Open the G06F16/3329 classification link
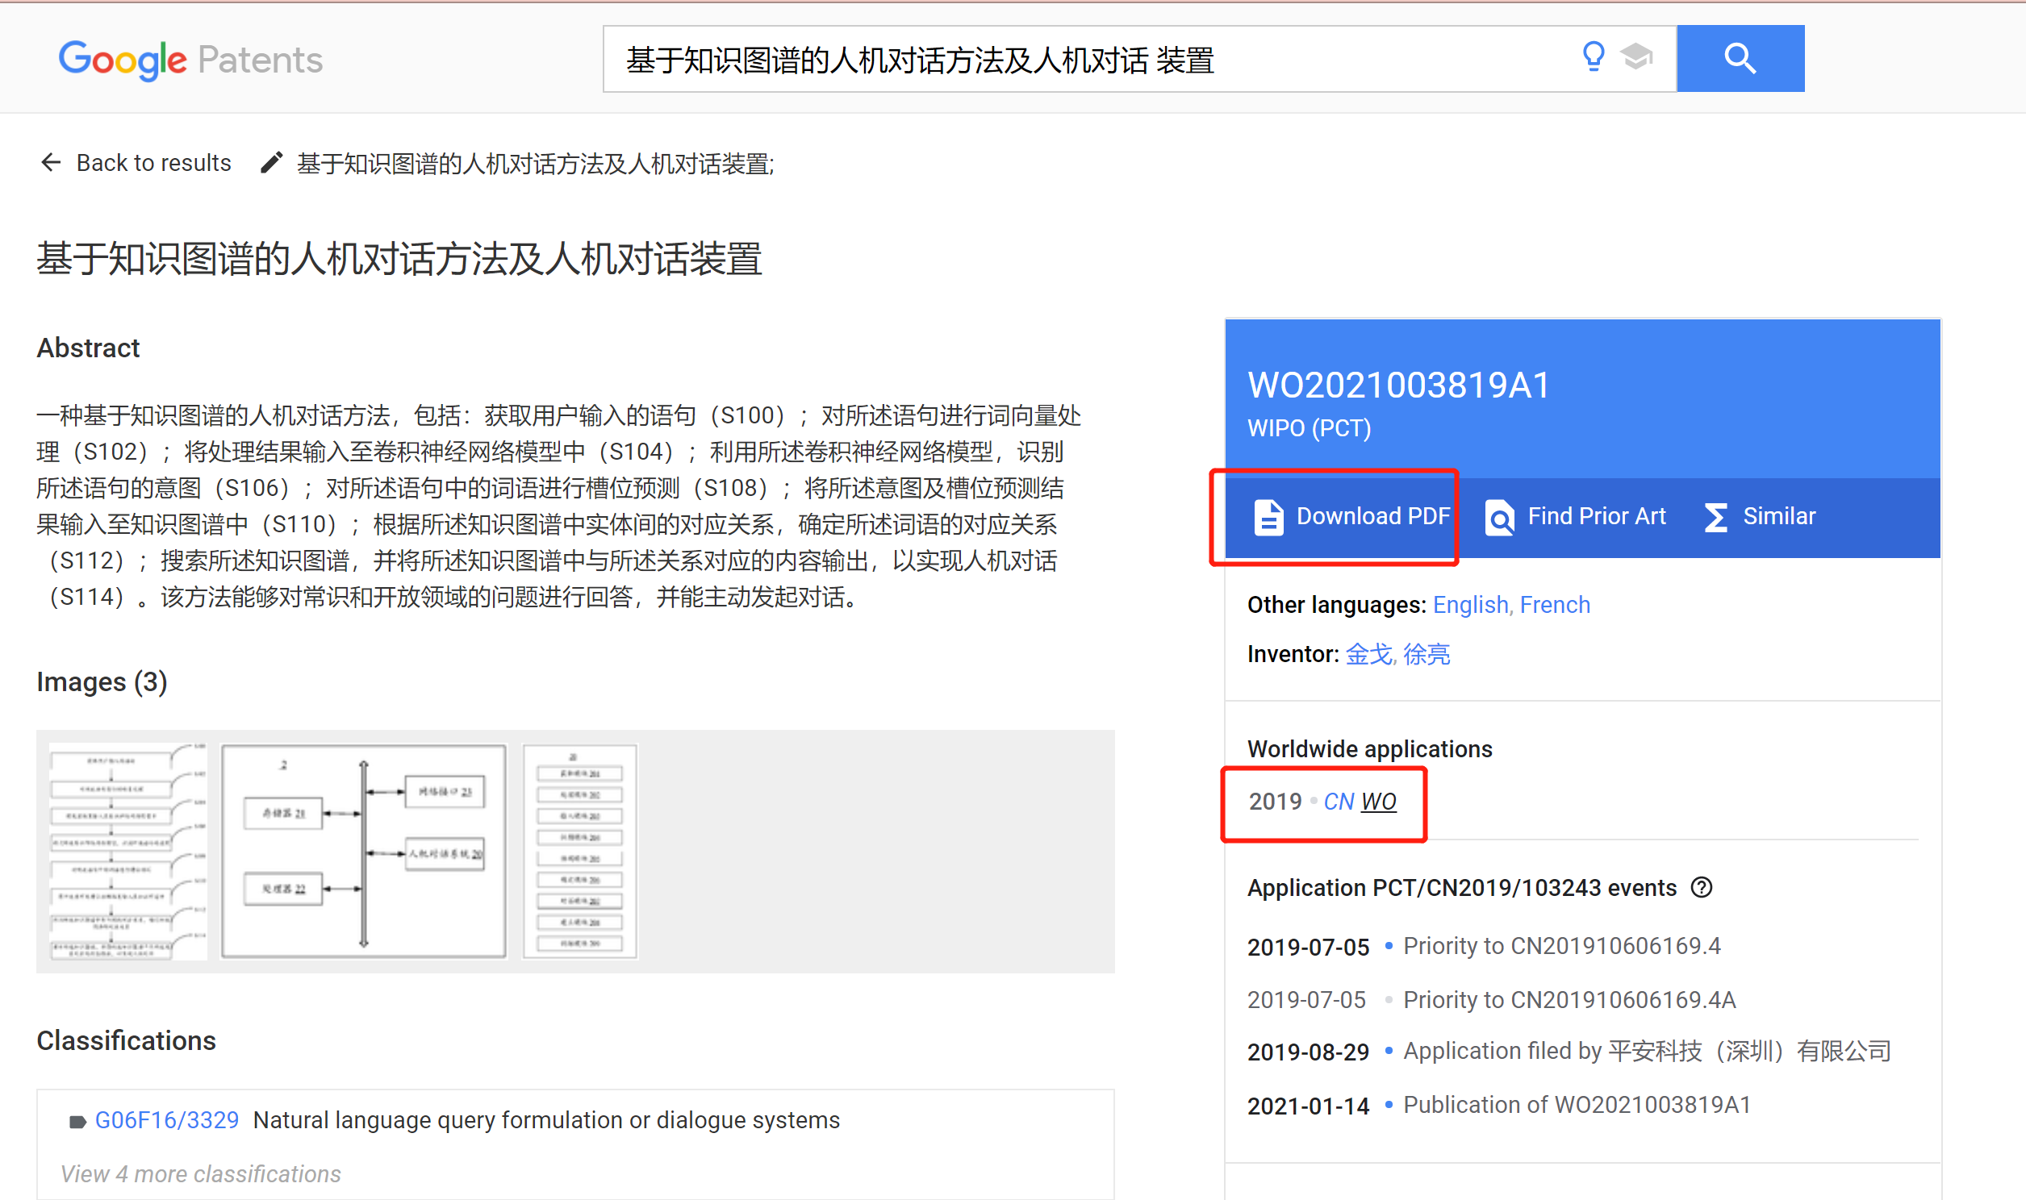This screenshot has width=2026, height=1200. [166, 1120]
